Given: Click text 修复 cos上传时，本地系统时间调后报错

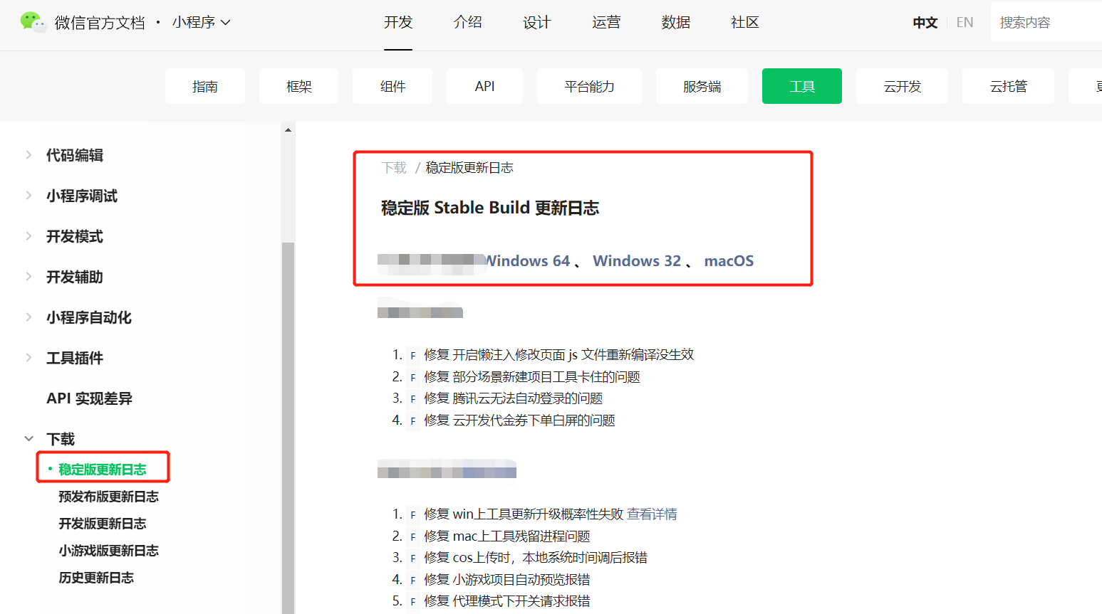Looking at the screenshot, I should click(536, 558).
